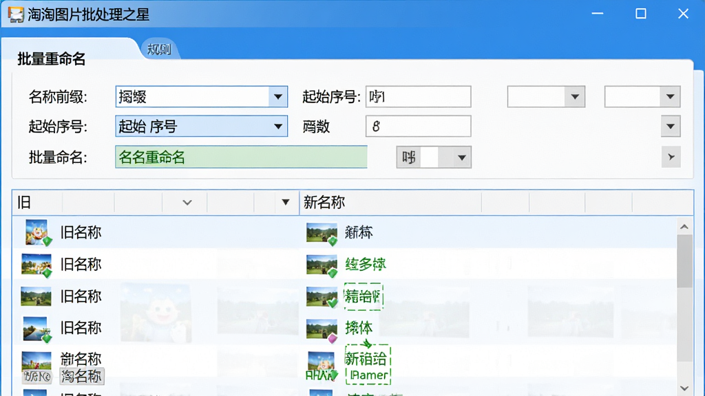Click the green 批量命名 text field
The image size is (705, 396).
pyautogui.click(x=241, y=157)
